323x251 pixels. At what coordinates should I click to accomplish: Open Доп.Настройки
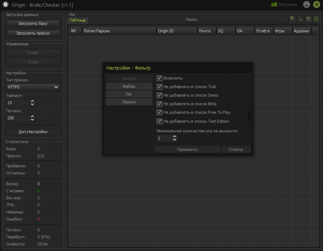coord(33,132)
